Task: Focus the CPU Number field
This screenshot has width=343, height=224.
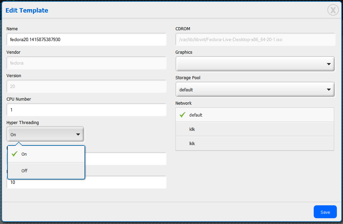Action: coord(87,110)
